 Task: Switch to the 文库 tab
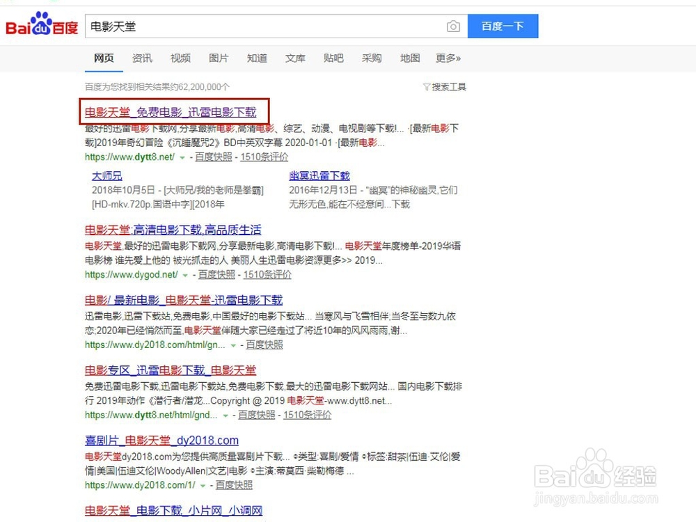pos(295,58)
